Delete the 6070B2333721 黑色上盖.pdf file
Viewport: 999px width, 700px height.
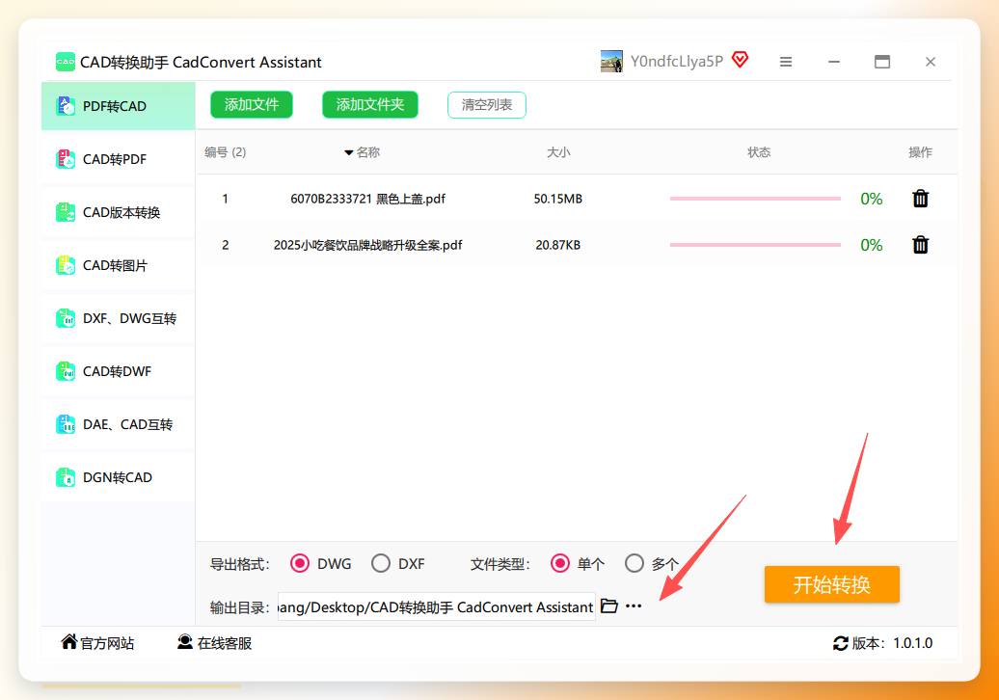tap(920, 199)
